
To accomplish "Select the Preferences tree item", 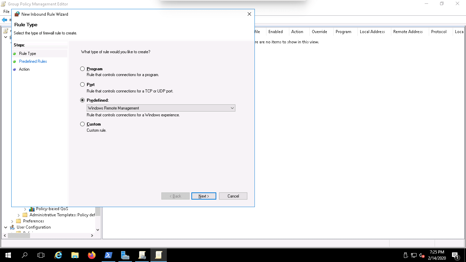I will point(33,221).
